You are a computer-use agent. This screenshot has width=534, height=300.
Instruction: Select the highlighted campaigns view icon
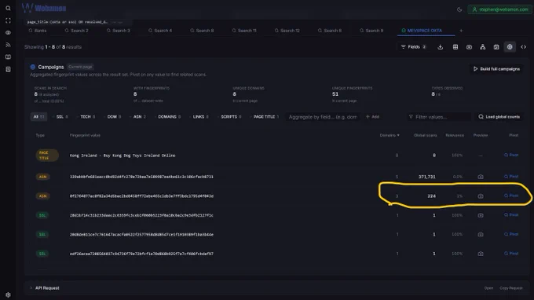point(510,47)
